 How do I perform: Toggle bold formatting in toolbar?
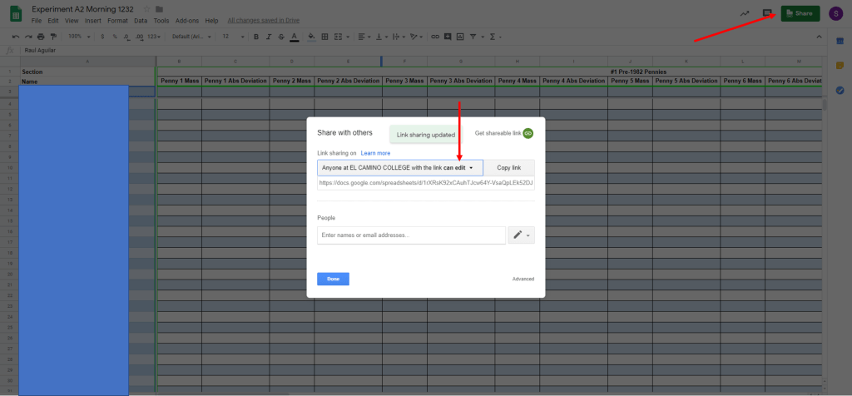point(256,37)
